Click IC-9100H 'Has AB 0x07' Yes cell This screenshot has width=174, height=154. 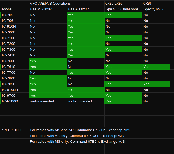coord(85,90)
